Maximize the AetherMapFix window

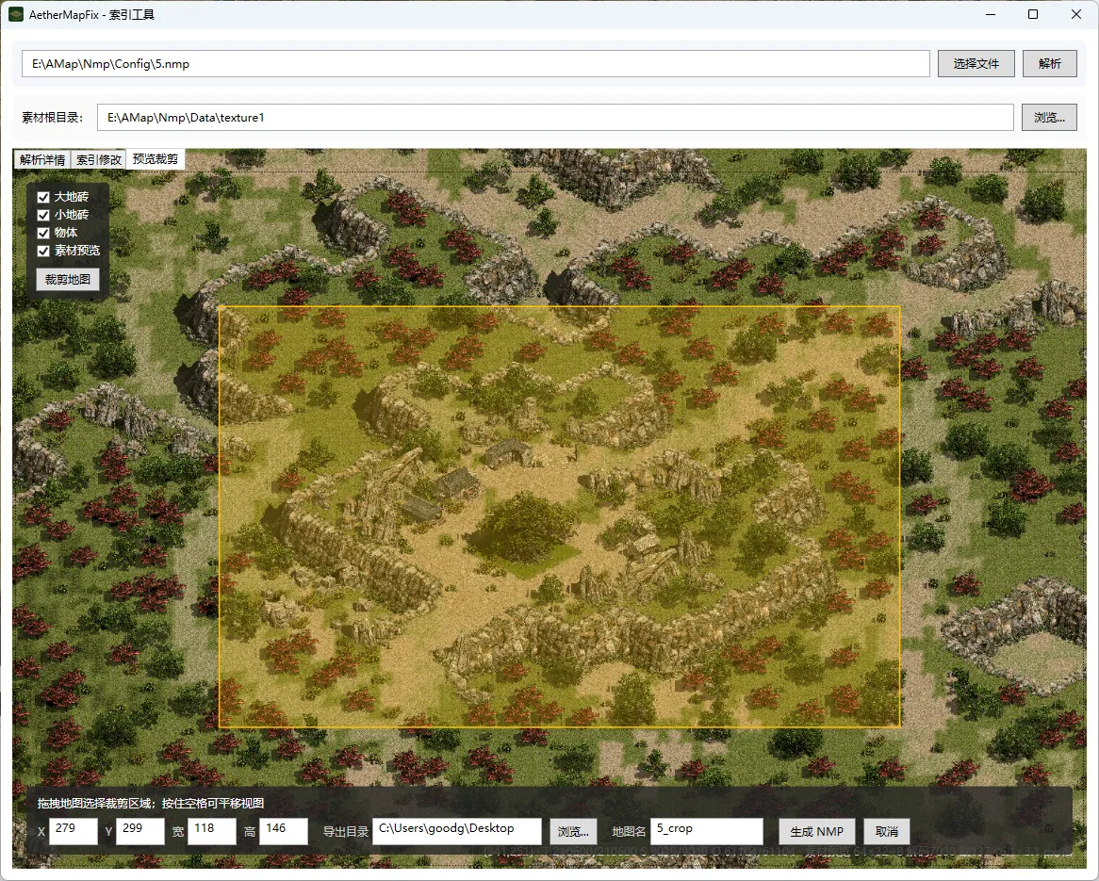pyautogui.click(x=1032, y=14)
